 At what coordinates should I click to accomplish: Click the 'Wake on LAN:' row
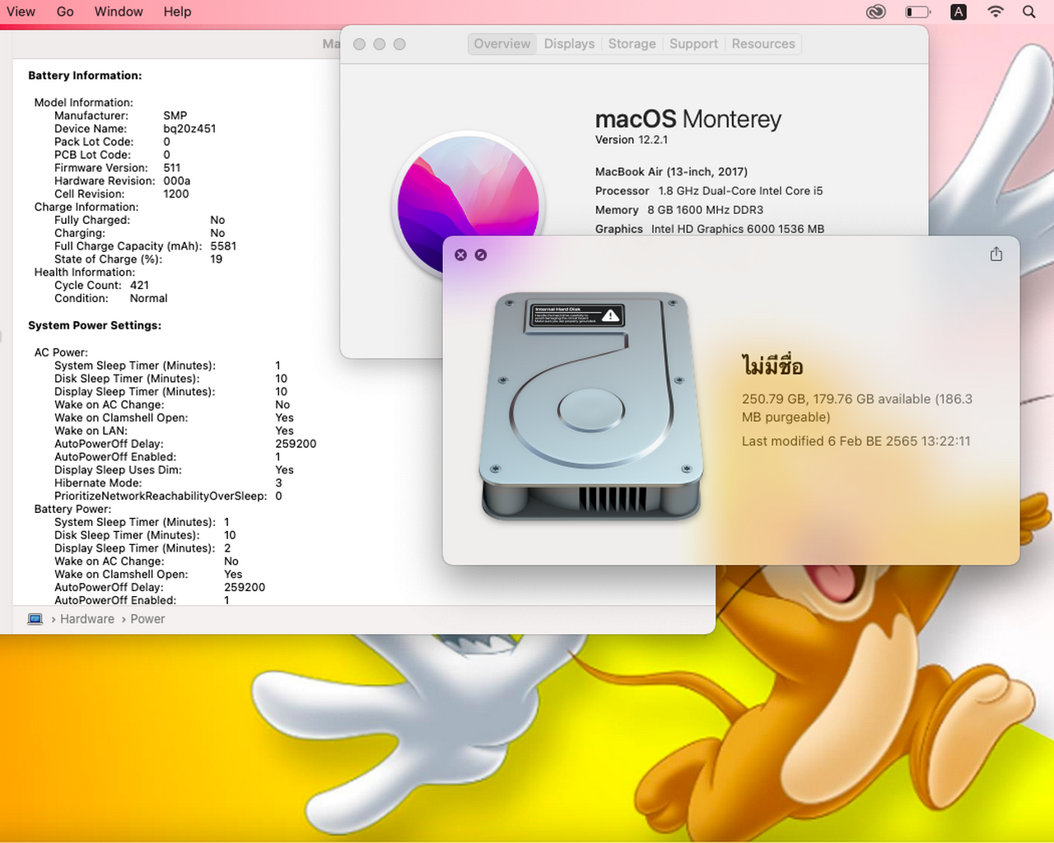[x=174, y=431]
